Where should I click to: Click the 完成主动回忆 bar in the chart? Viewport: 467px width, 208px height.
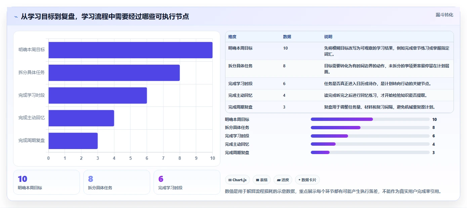pos(81,118)
